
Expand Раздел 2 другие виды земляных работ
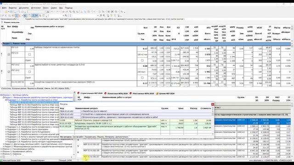[4, 144]
